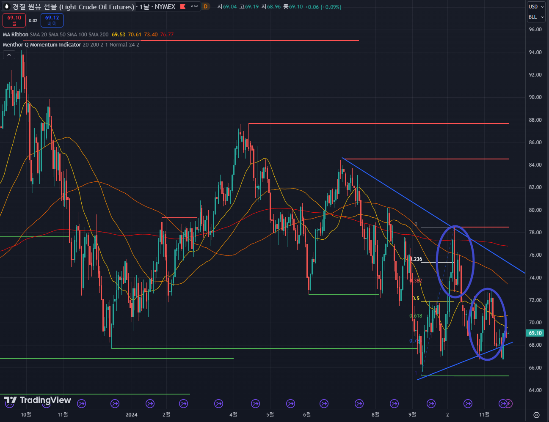
Task: Select the MA Ribbon indicator legend
Action: 16,35
